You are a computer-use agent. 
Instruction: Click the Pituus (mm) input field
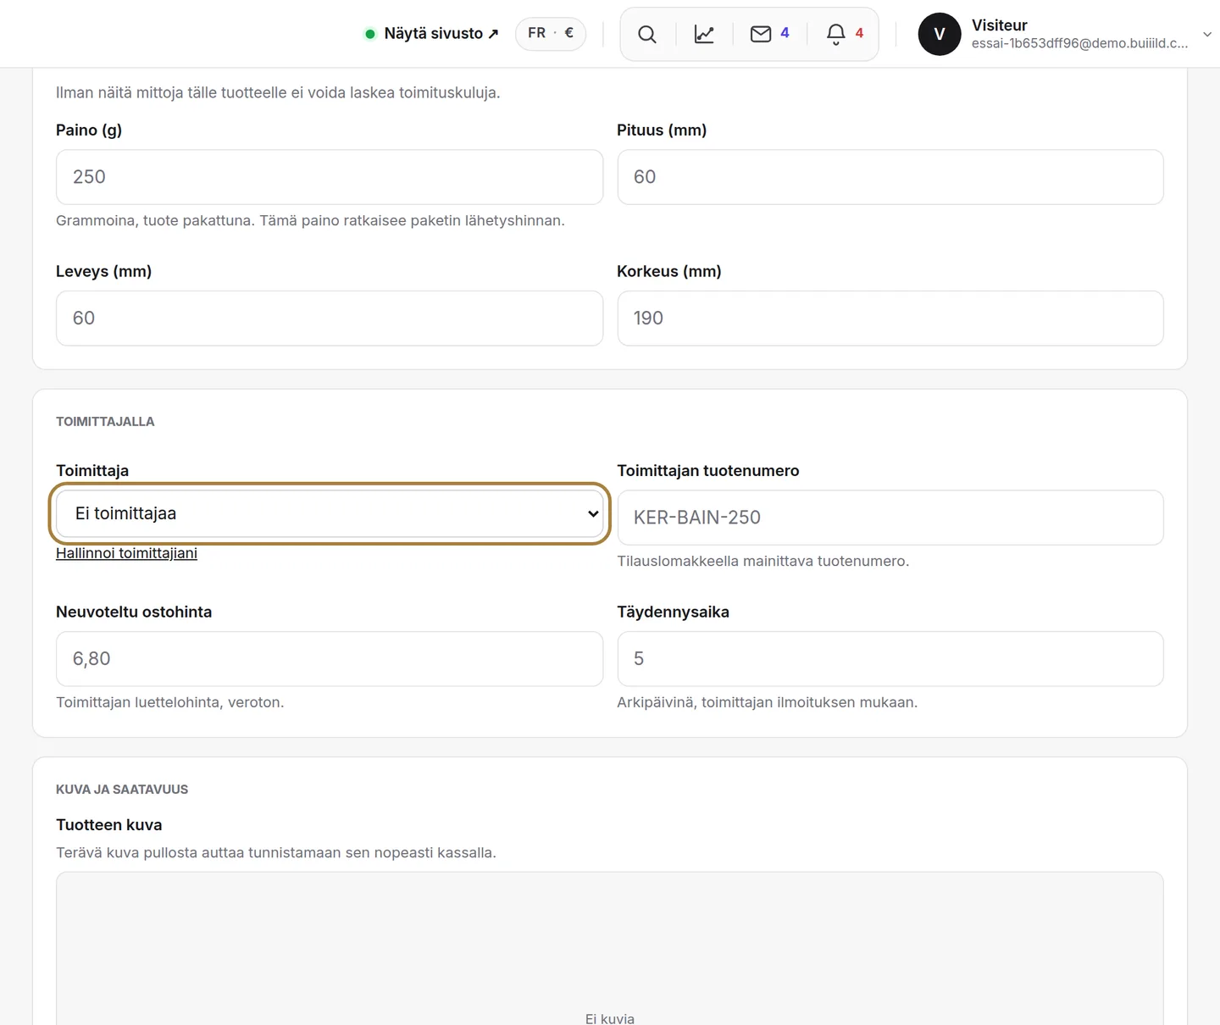[890, 177]
